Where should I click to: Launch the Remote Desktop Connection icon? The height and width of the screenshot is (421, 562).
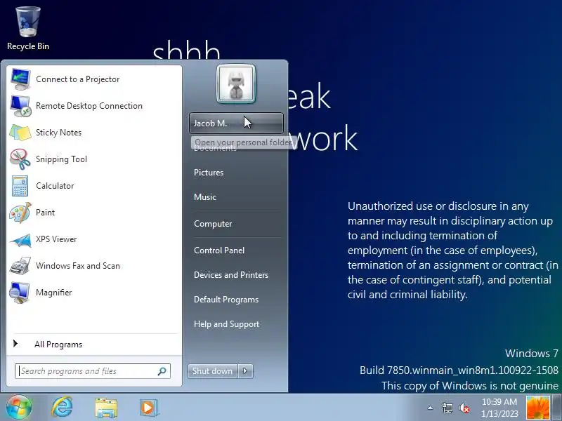click(x=20, y=106)
